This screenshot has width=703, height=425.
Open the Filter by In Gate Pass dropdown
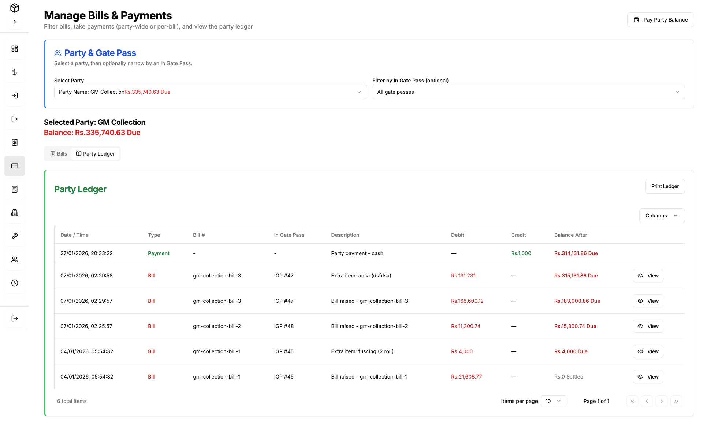528,92
